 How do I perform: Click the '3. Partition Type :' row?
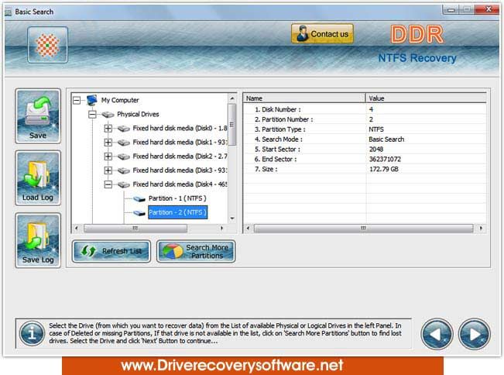click(x=365, y=129)
